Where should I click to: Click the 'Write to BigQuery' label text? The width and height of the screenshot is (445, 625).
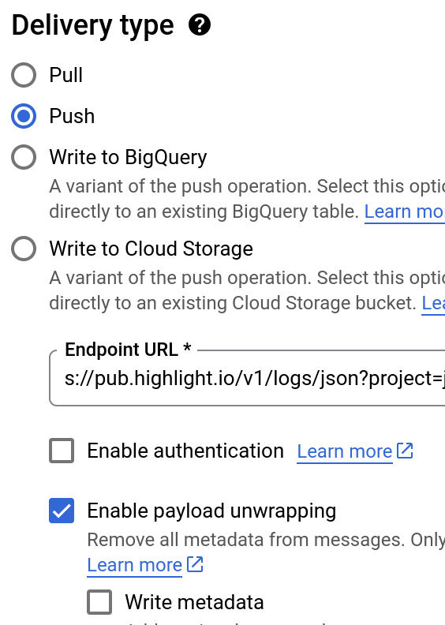tap(129, 157)
